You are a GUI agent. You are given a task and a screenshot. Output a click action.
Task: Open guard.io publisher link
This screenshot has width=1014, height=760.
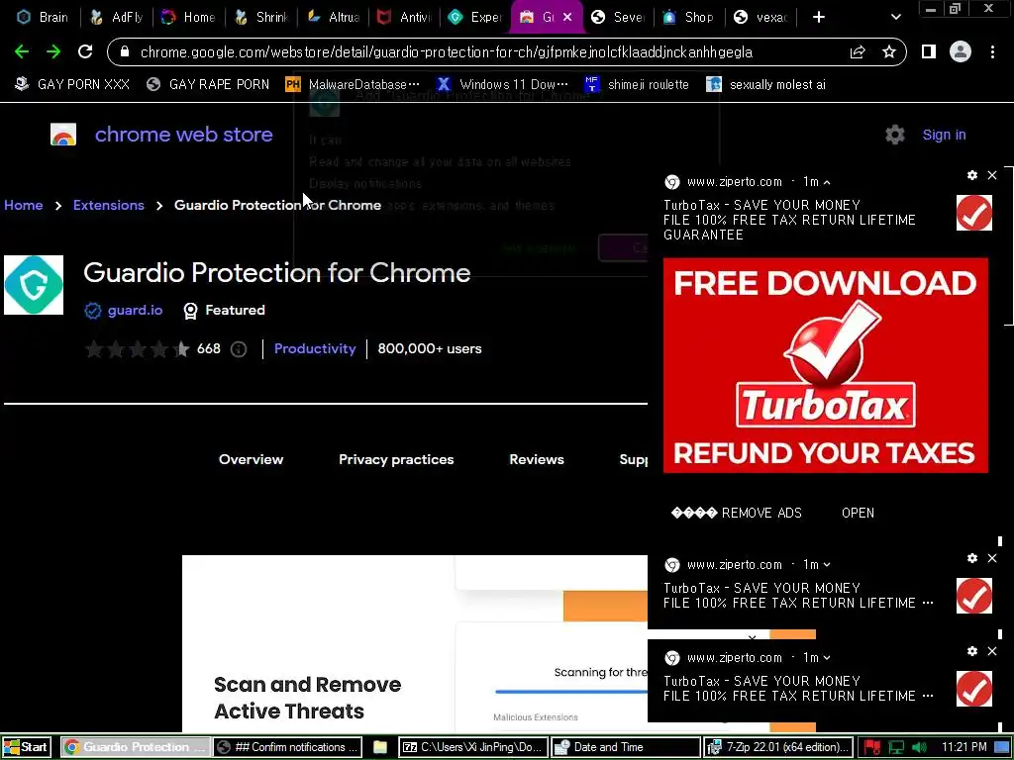point(135,310)
